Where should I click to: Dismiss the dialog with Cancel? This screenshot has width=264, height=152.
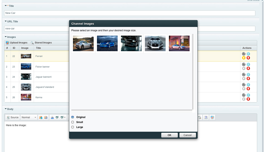coord(187,135)
